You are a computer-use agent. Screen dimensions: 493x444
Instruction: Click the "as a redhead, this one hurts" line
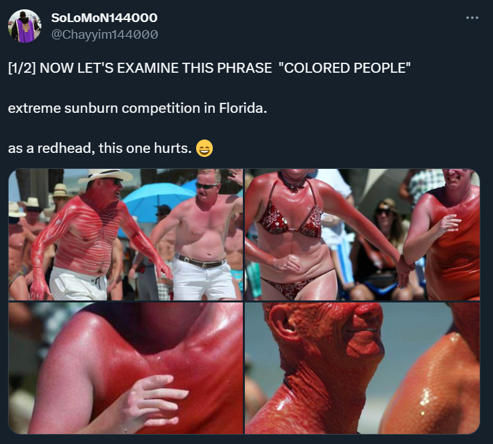click(x=99, y=148)
